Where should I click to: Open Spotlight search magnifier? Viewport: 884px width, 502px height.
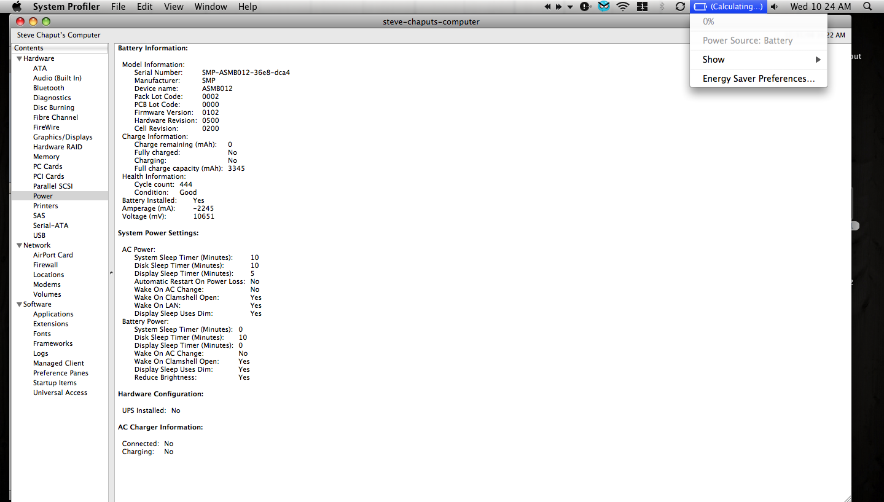(x=867, y=7)
